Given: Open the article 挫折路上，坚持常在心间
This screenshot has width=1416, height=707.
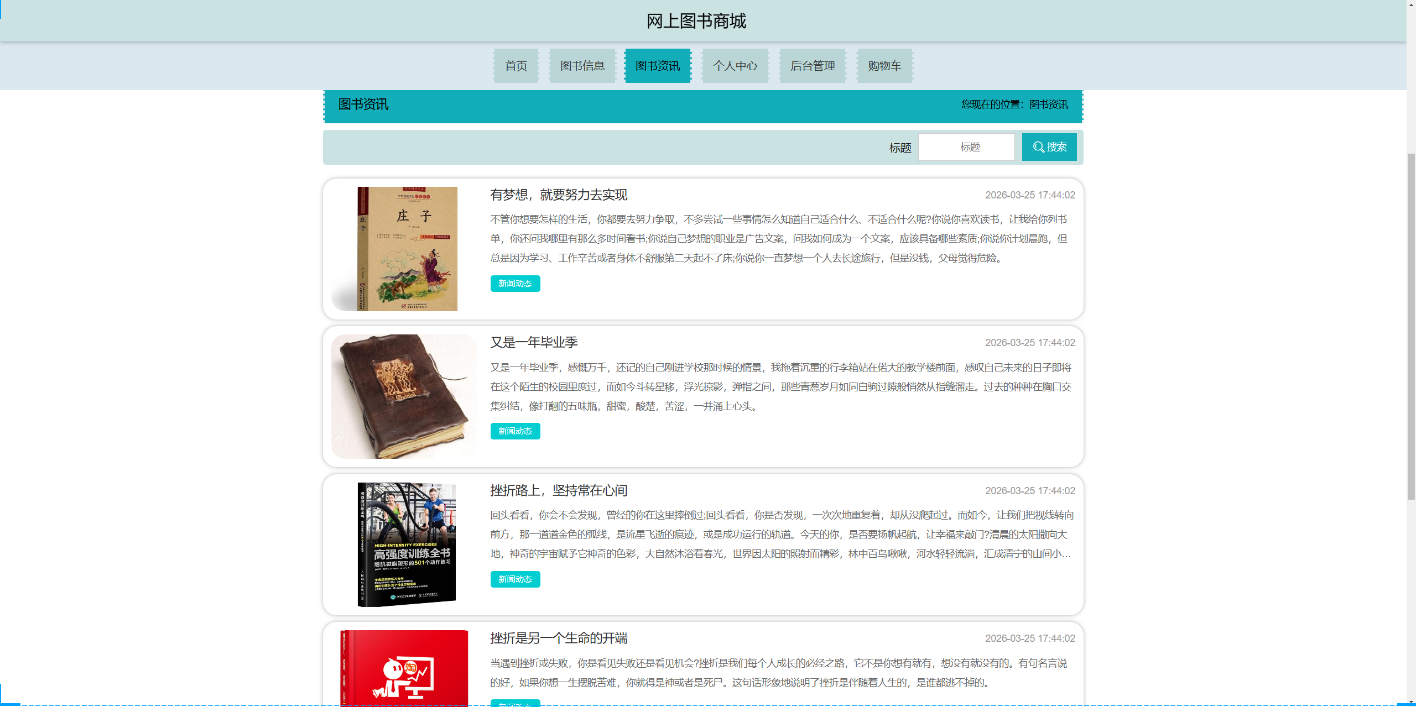Looking at the screenshot, I should coord(560,490).
